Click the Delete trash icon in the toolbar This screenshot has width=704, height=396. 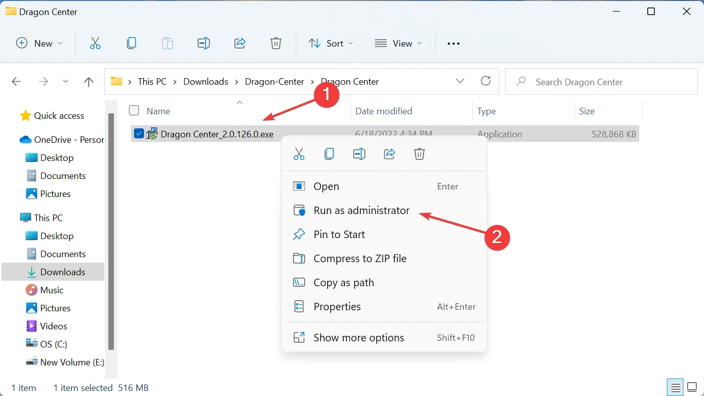pyautogui.click(x=276, y=44)
